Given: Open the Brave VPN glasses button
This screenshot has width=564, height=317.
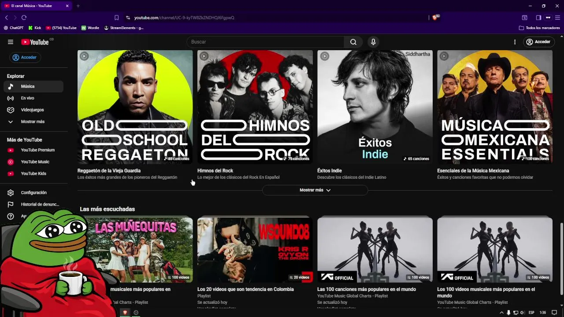Looking at the screenshot, I should pos(548,18).
